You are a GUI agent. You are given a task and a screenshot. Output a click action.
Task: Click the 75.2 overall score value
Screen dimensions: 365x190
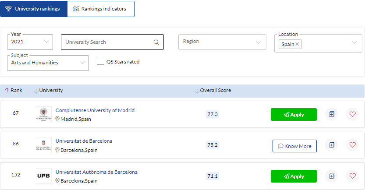tap(213, 145)
